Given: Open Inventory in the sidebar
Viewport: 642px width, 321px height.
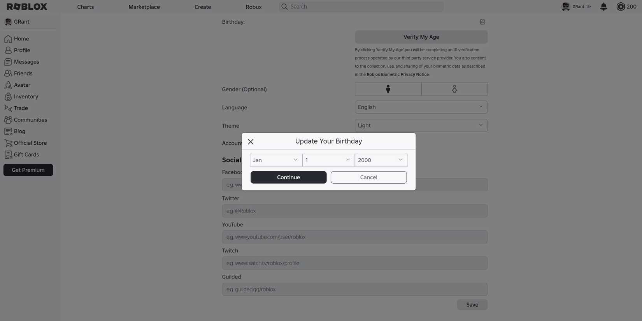Looking at the screenshot, I should pos(26,96).
